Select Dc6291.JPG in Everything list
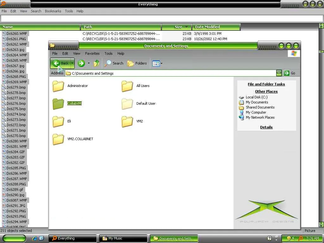This screenshot has width=324, height=243. tap(16, 206)
